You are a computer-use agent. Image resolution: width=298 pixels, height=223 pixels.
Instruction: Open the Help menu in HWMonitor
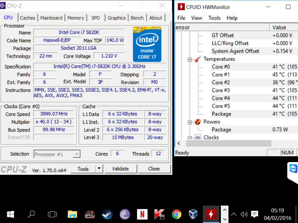232,18
